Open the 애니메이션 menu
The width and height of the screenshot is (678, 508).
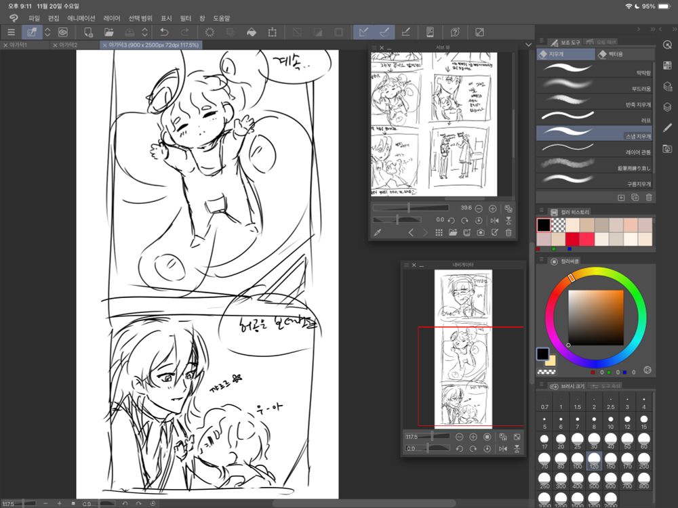[x=81, y=18]
